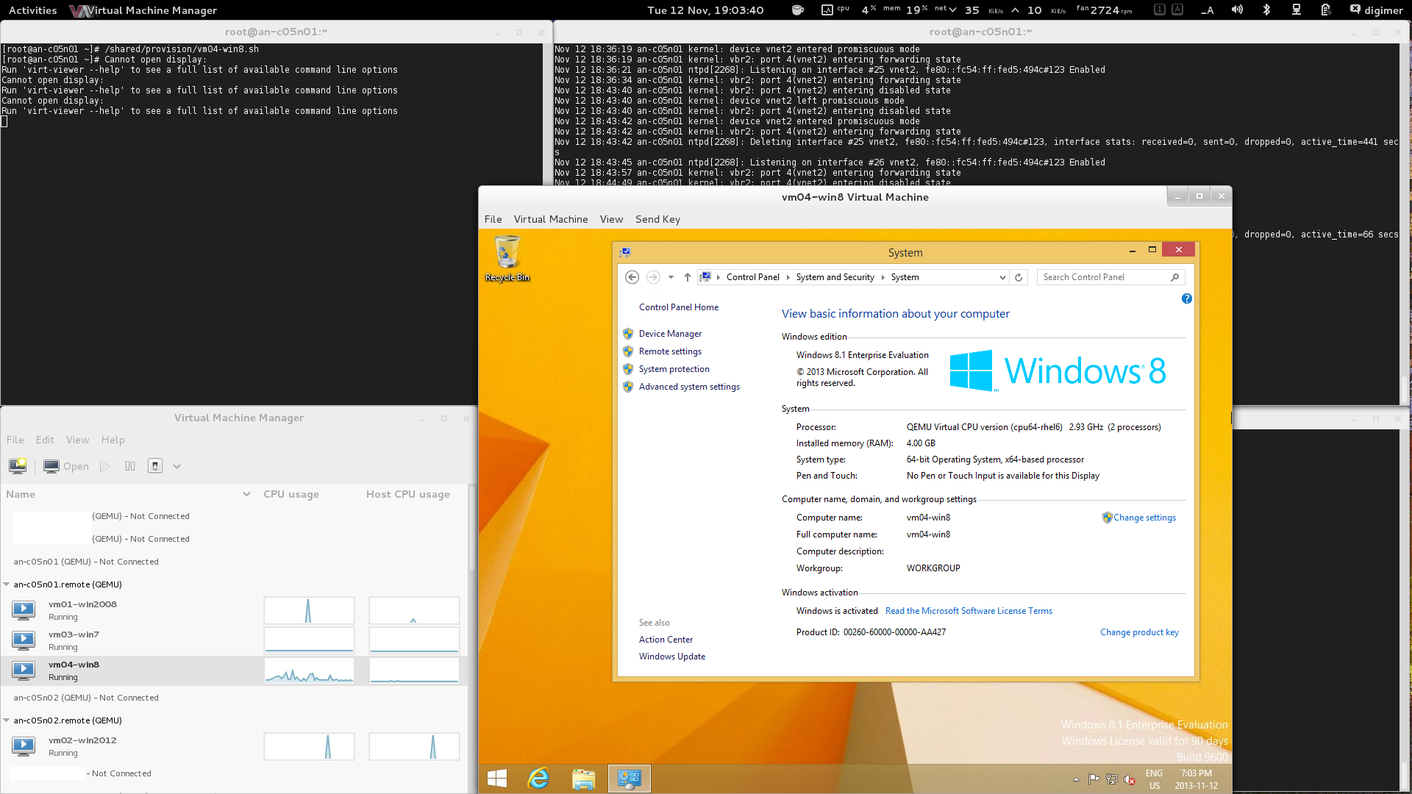Image resolution: width=1412 pixels, height=794 pixels.
Task: Click the Windows Start button in guest taskbar
Action: pyautogui.click(x=497, y=779)
